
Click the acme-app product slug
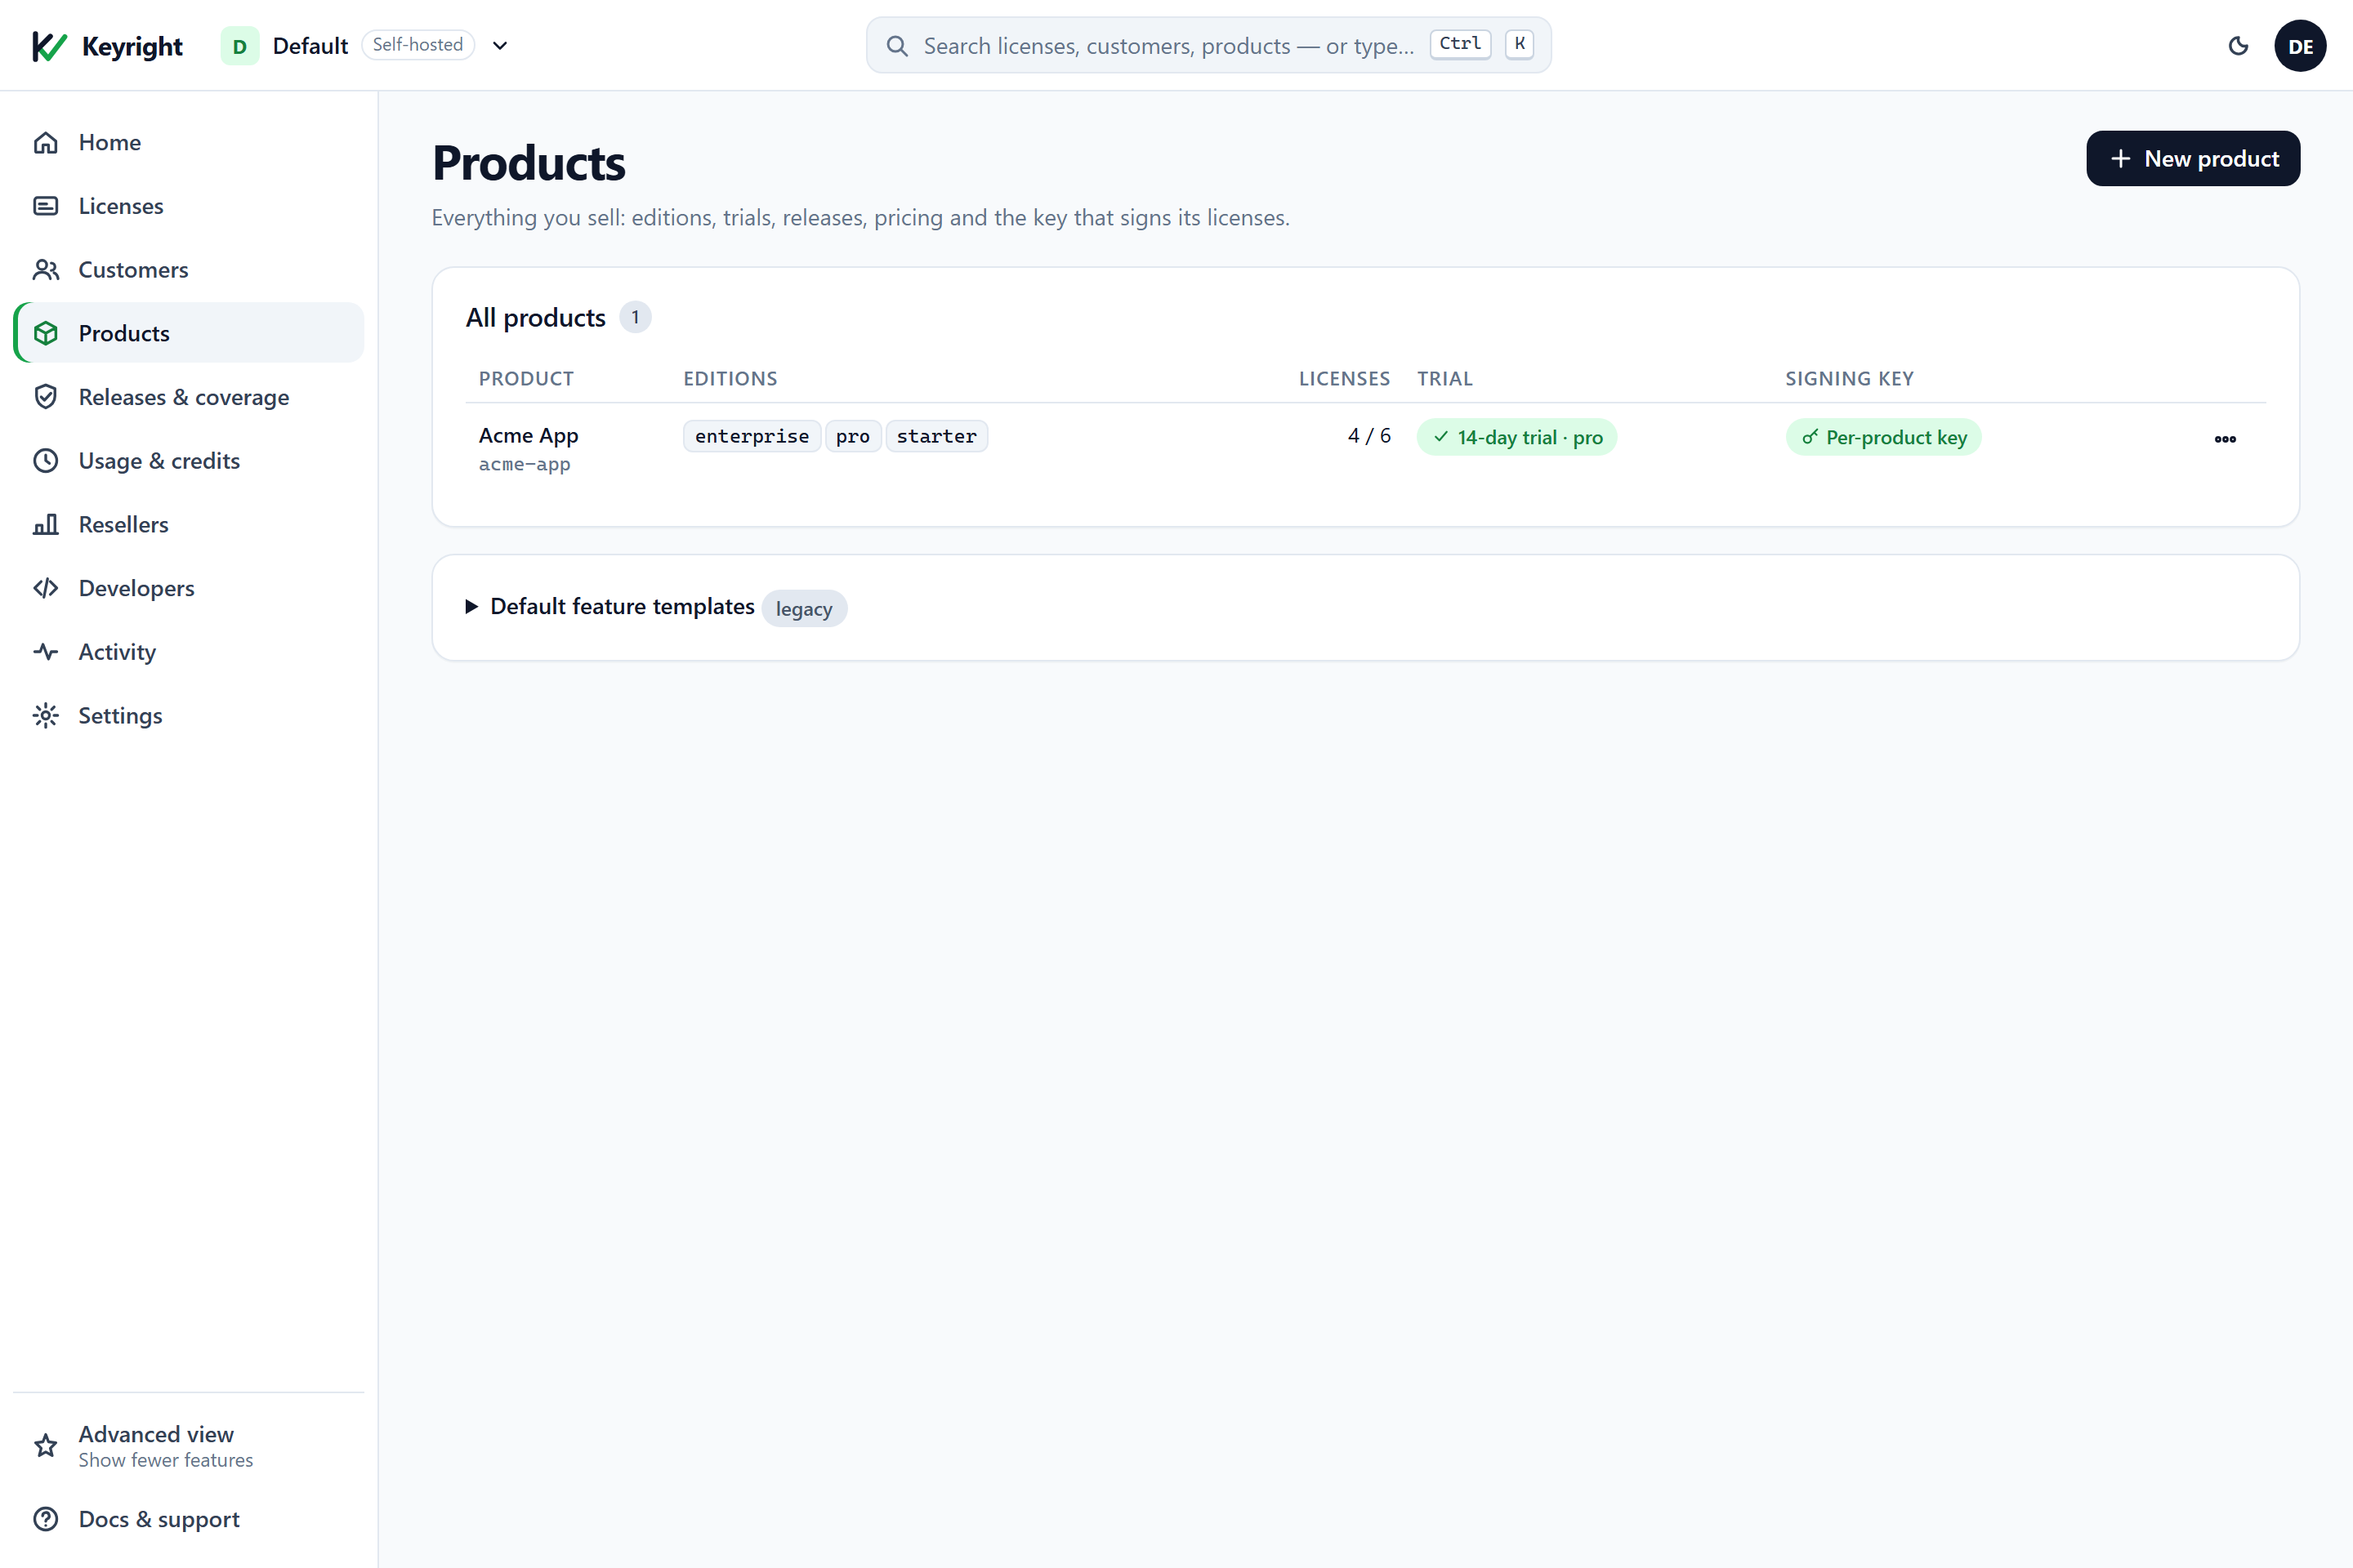[525, 464]
